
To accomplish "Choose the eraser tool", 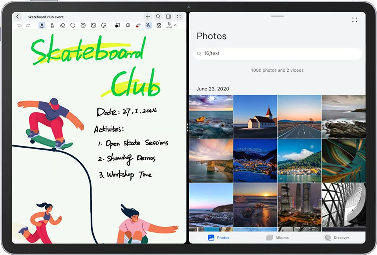I will pyautogui.click(x=62, y=25).
